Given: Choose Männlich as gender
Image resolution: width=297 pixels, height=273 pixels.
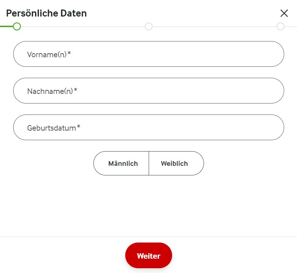Looking at the screenshot, I should [123, 164].
